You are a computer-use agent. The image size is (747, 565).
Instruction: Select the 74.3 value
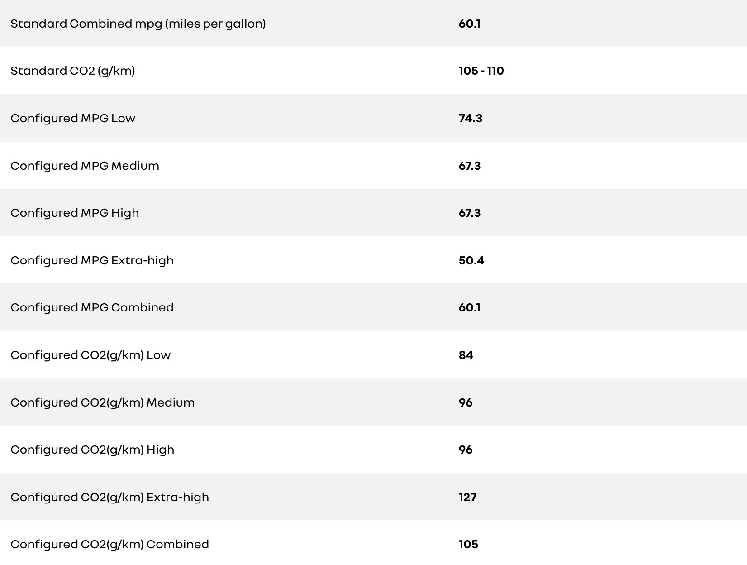coord(470,118)
